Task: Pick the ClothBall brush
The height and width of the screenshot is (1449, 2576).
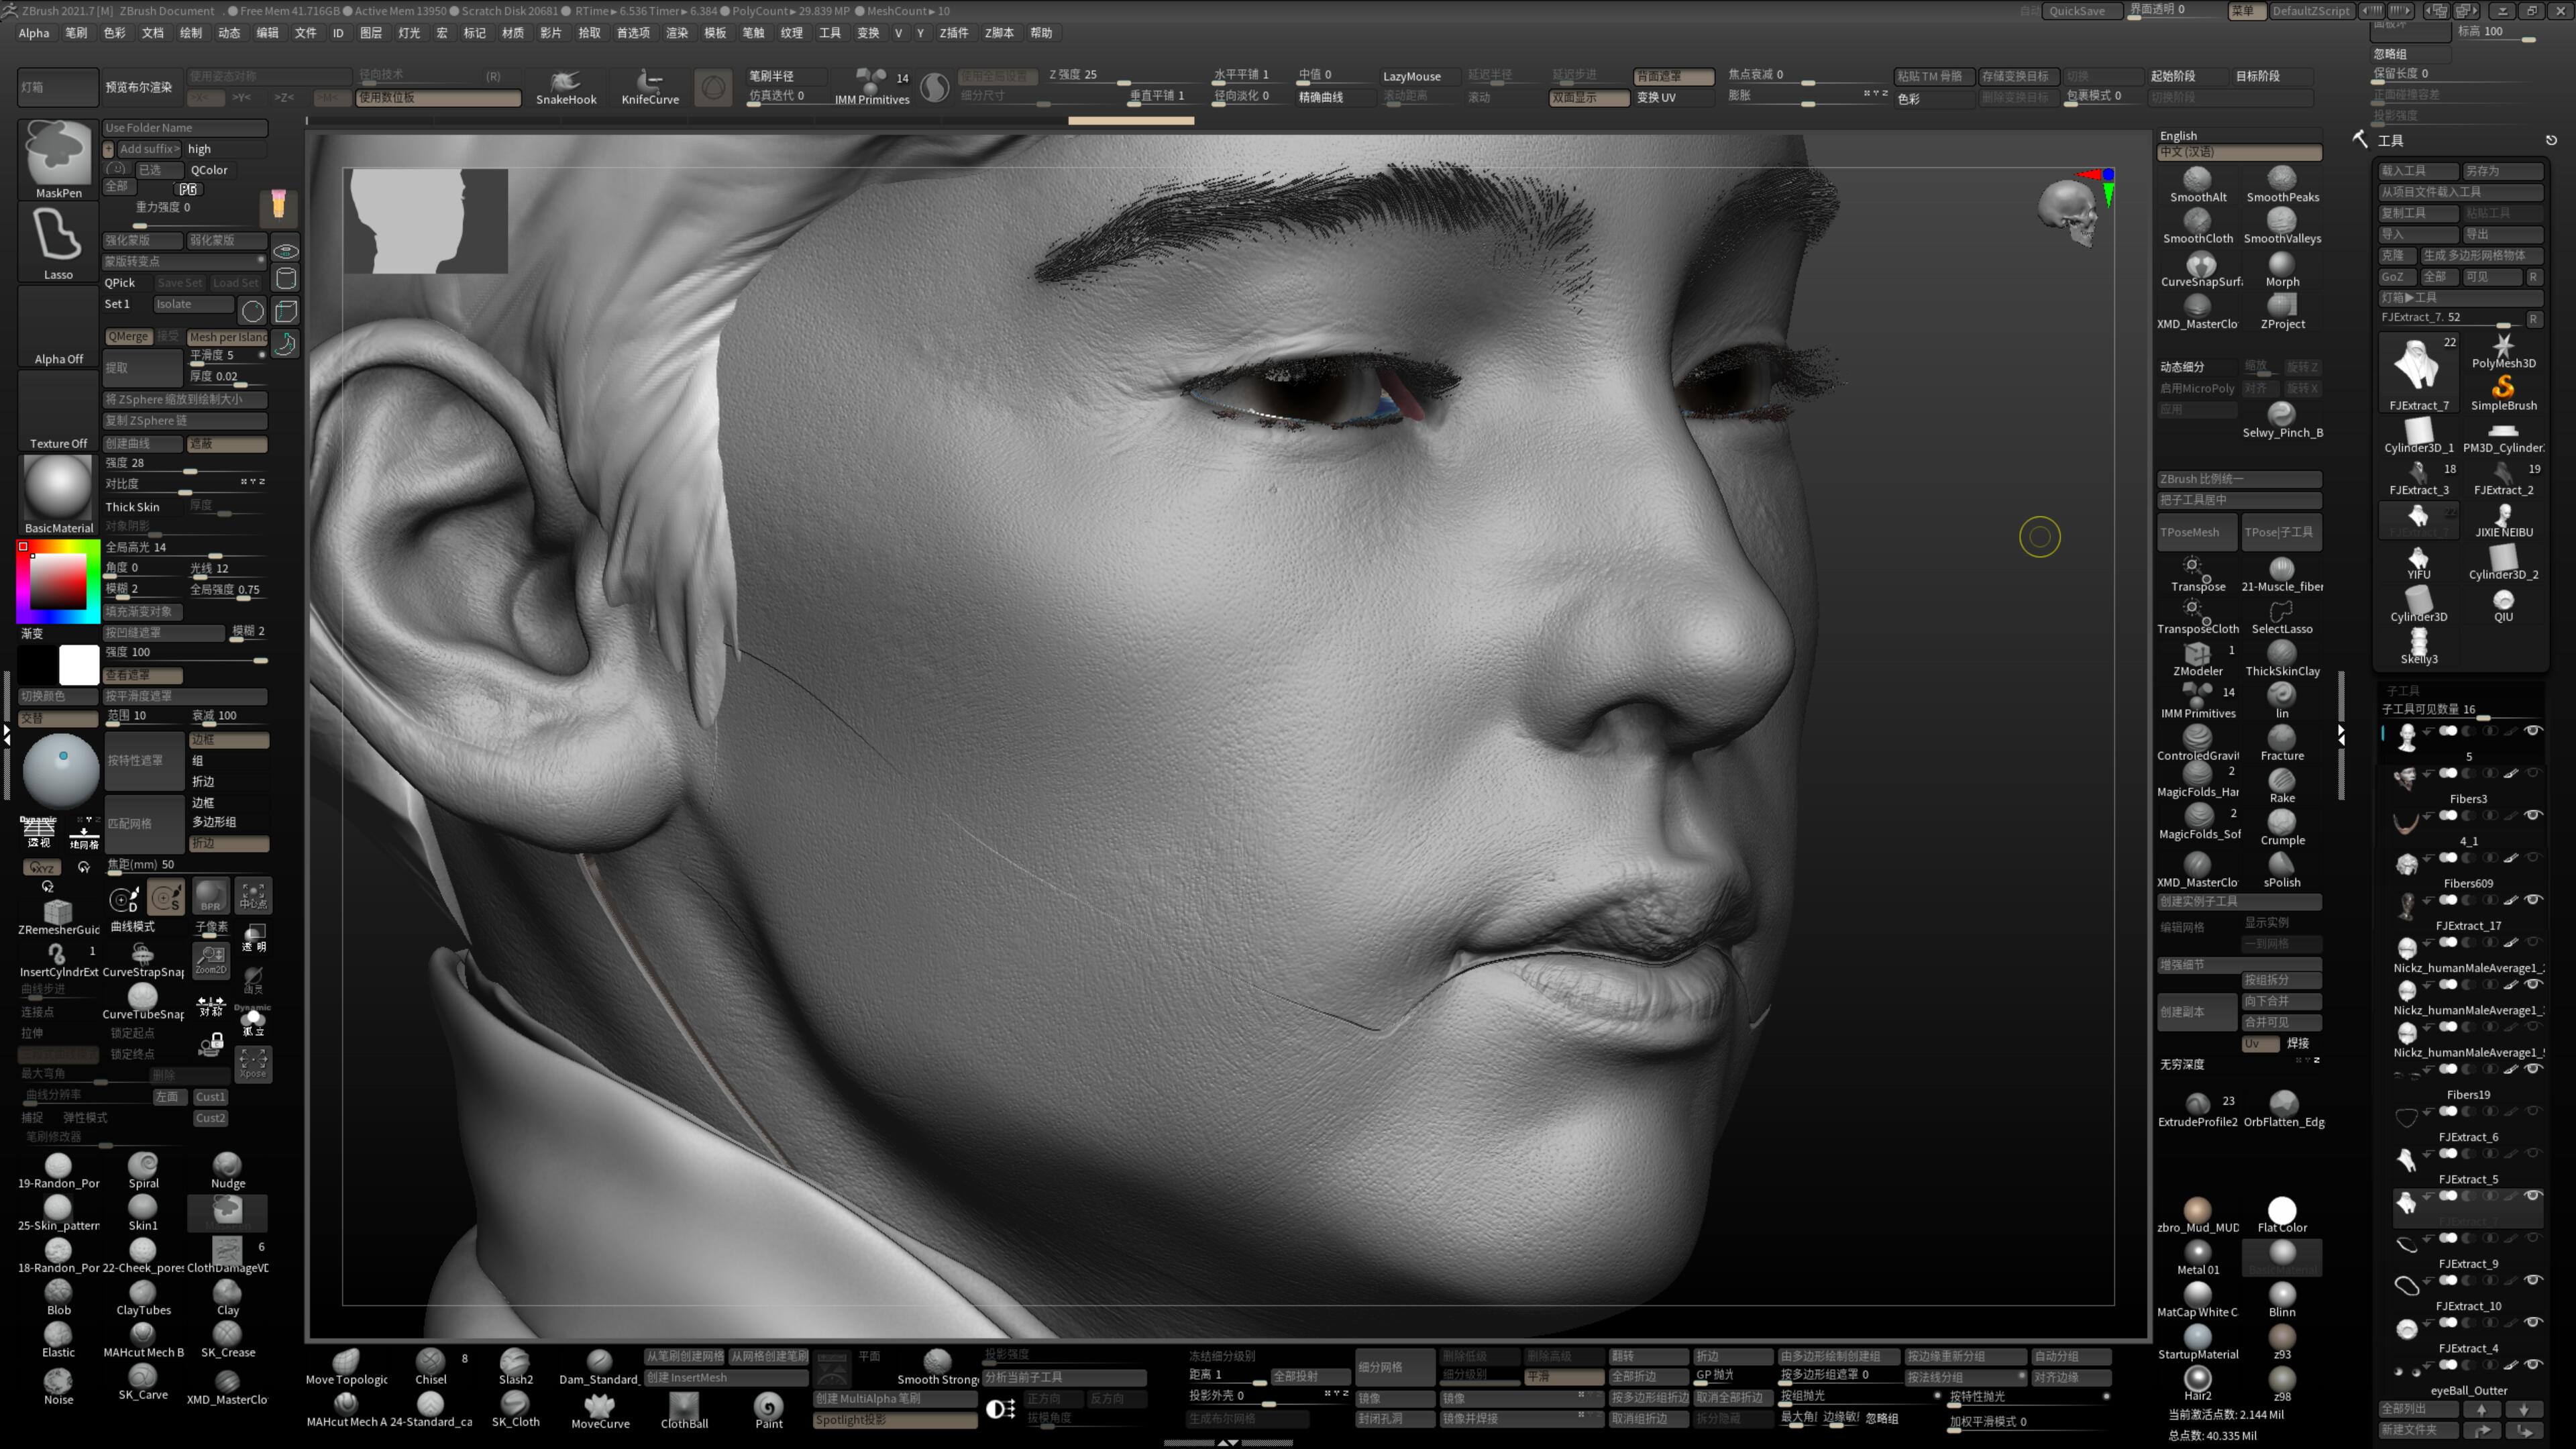Action: (684, 1411)
